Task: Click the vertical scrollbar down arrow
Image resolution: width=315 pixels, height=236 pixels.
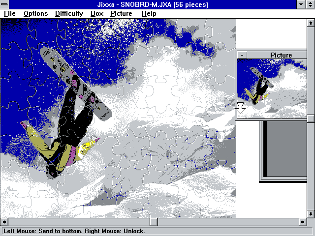Action: 311,214
